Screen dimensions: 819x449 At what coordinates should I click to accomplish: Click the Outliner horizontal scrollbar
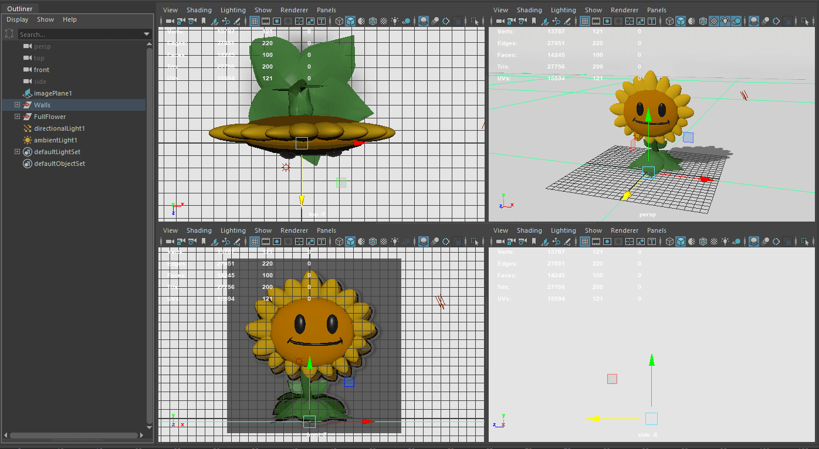(75, 436)
